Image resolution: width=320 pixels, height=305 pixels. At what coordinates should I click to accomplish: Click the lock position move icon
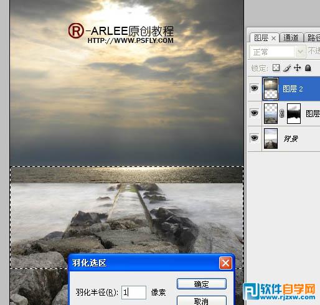point(298,68)
